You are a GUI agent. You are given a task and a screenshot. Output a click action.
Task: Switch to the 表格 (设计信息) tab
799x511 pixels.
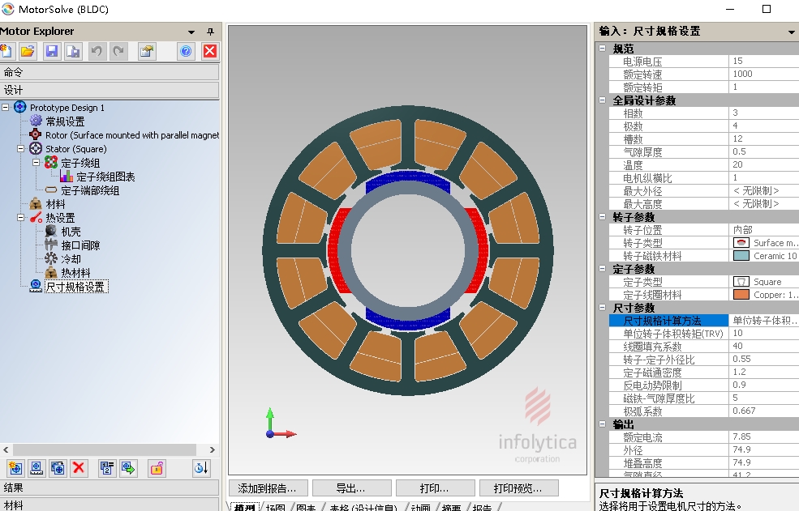click(x=363, y=508)
